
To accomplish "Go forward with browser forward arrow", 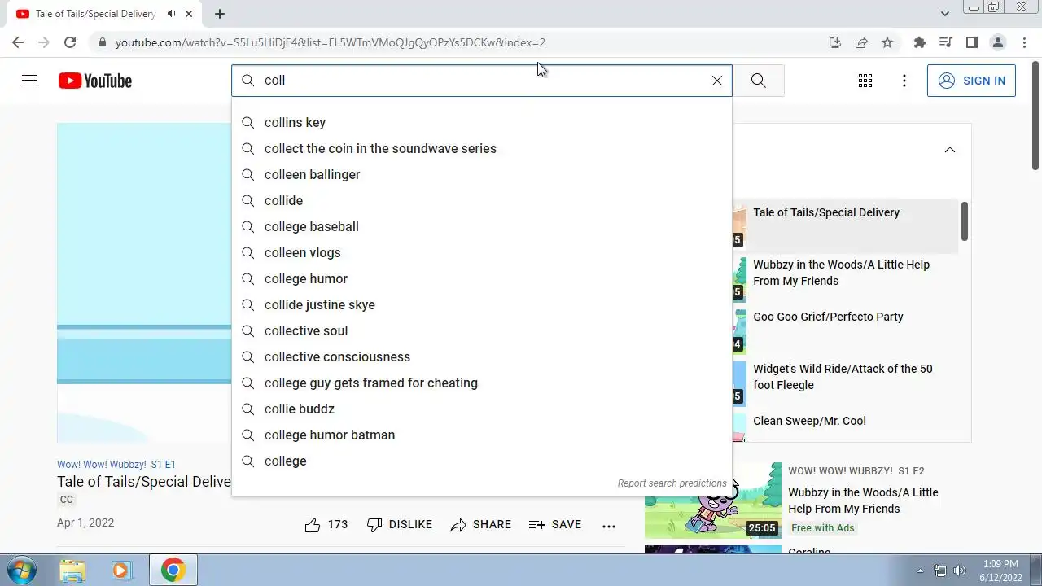I will tap(44, 42).
